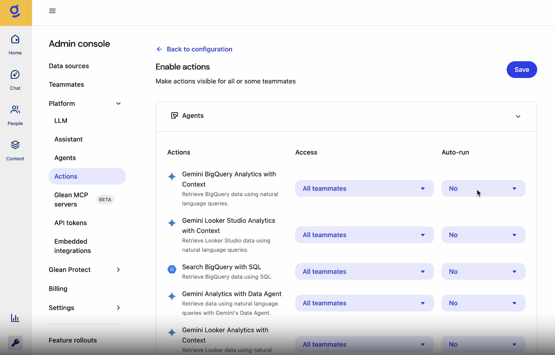This screenshot has width=555, height=355.
Task: Open API tokens page
Action: tap(70, 223)
